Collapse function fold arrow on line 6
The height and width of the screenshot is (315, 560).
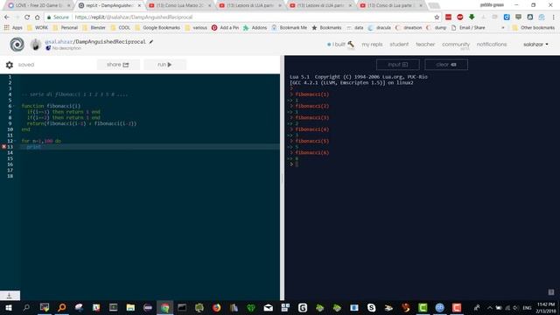(x=15, y=106)
